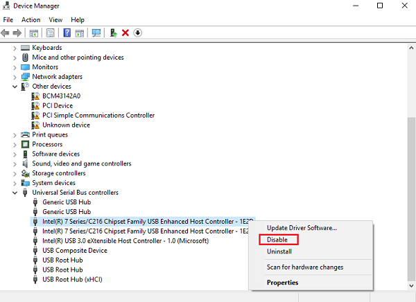Select the USB Composite Device entry
This screenshot has height=302, width=416.
tap(75, 251)
